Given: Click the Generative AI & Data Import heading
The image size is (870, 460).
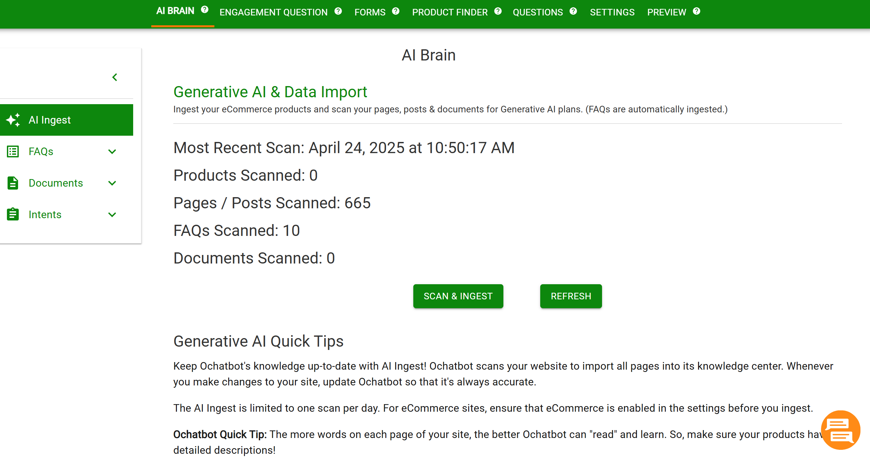Looking at the screenshot, I should [x=270, y=92].
